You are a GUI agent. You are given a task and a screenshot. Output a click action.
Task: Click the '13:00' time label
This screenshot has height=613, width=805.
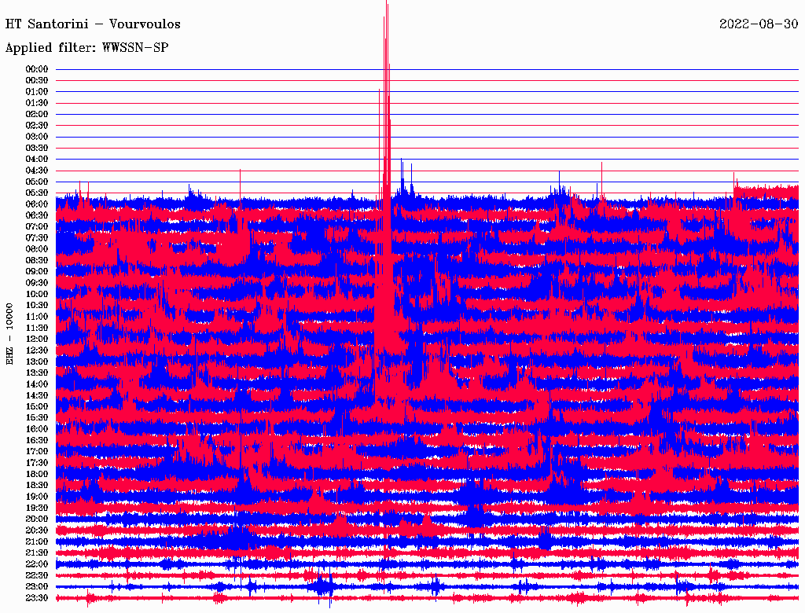(x=36, y=362)
